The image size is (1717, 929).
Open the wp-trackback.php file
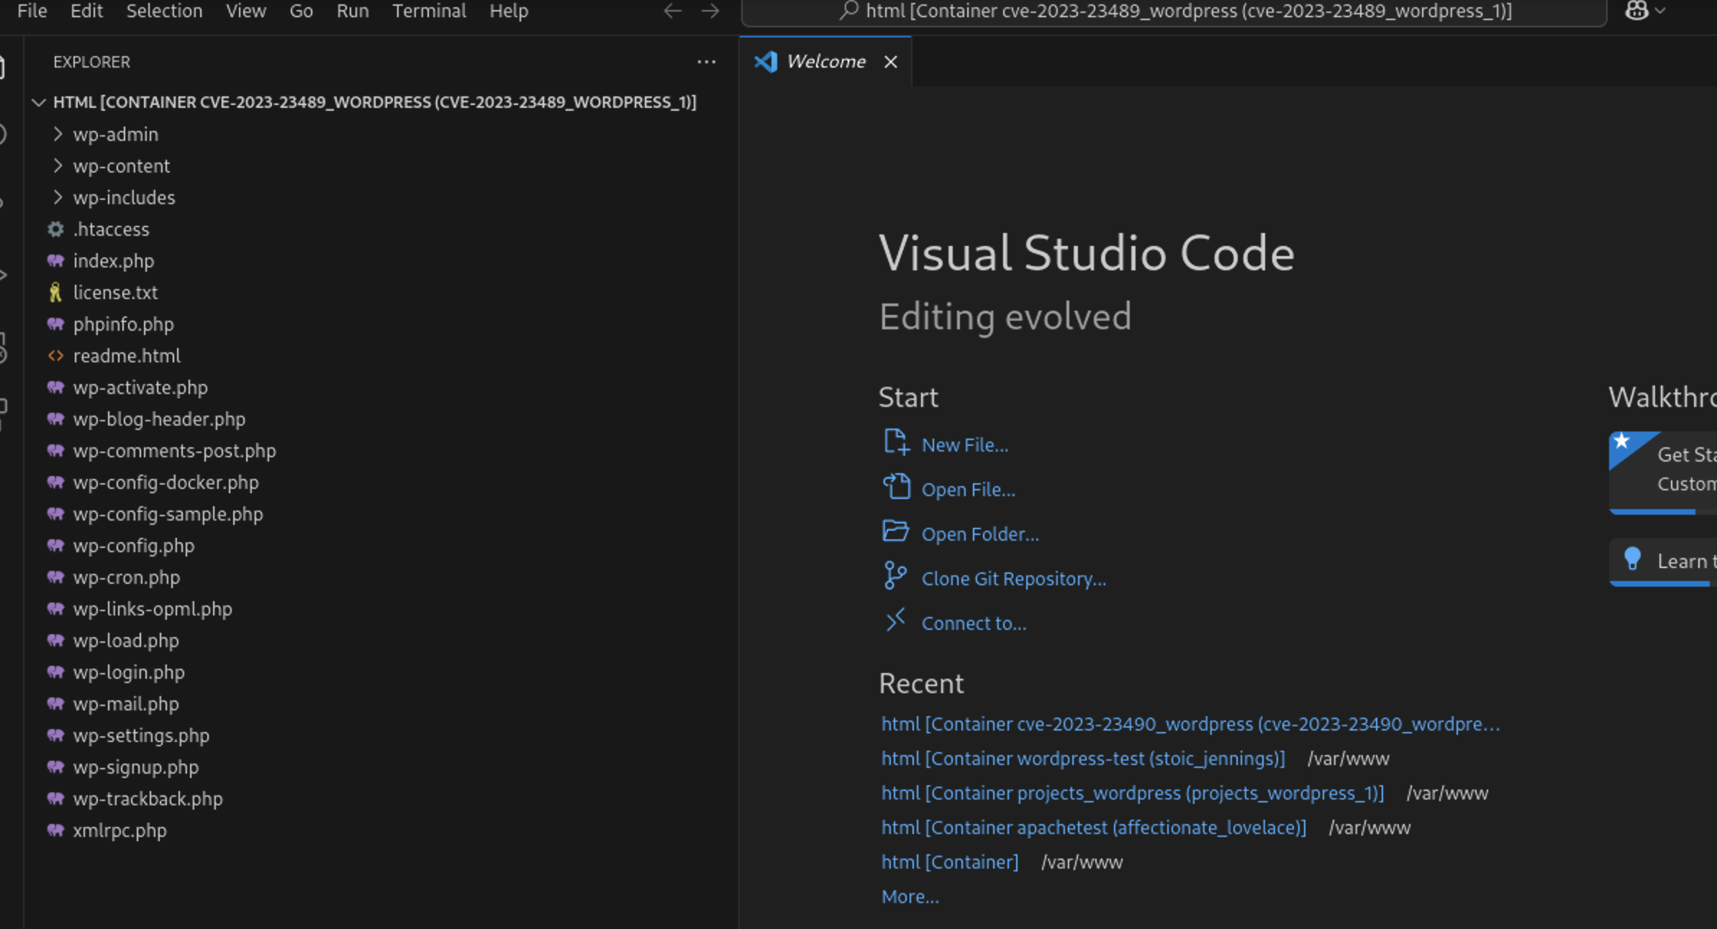[148, 799]
